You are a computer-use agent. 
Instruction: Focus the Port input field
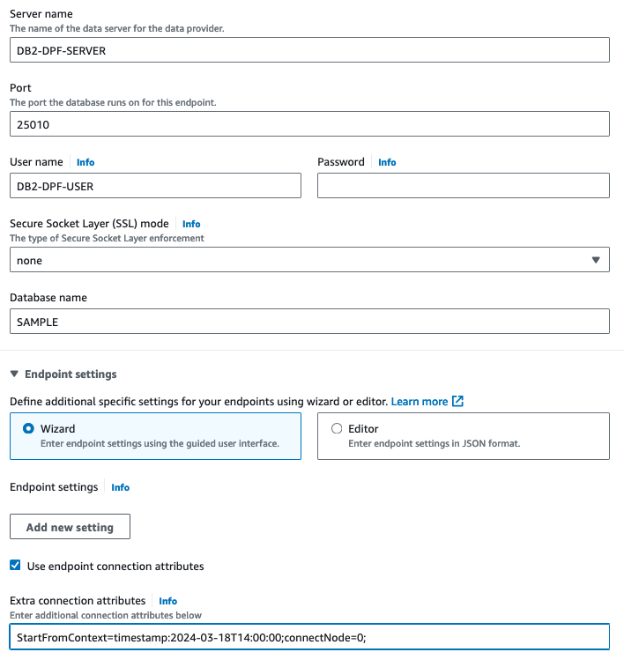[308, 124]
